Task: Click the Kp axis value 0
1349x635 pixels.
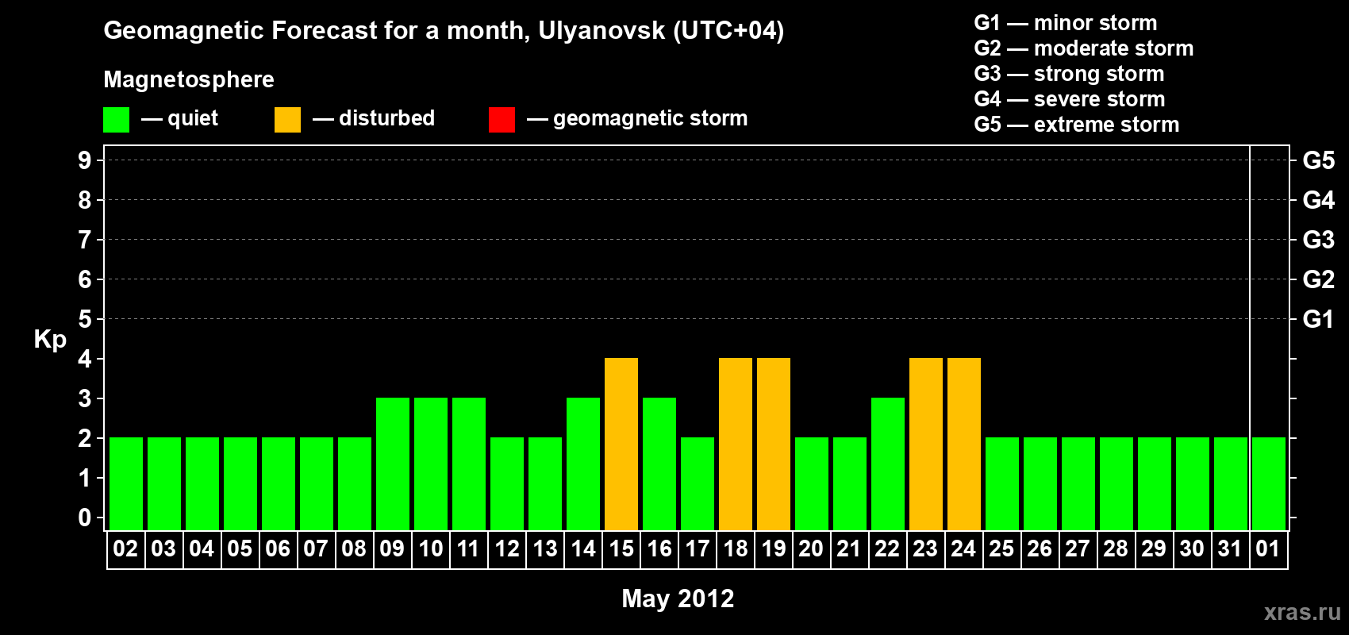Action: pos(85,518)
